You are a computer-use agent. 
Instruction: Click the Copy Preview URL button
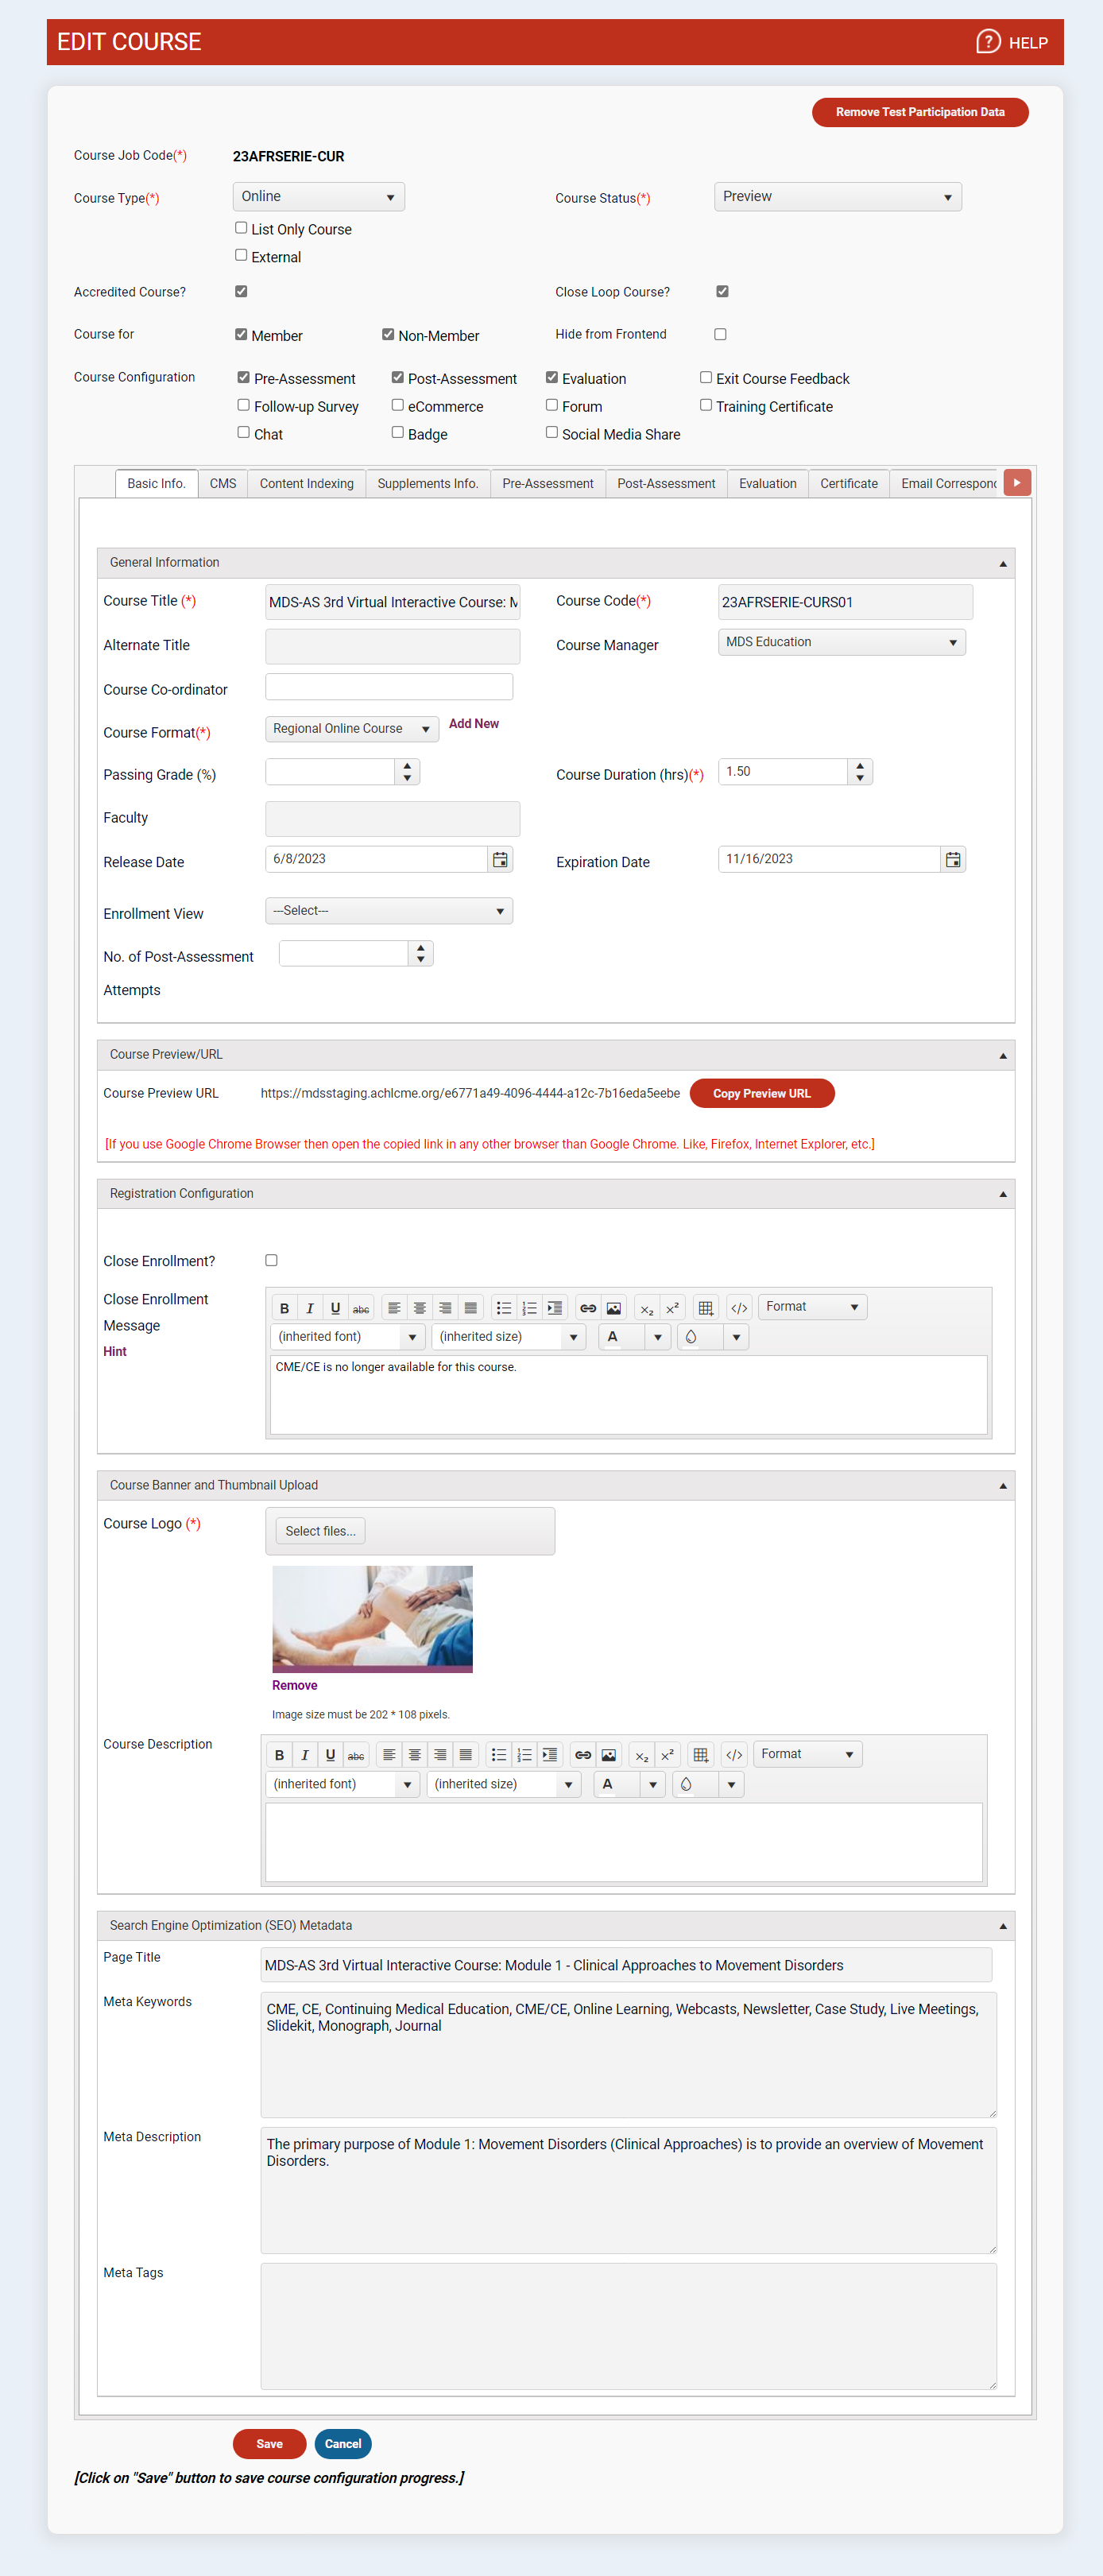[761, 1093]
